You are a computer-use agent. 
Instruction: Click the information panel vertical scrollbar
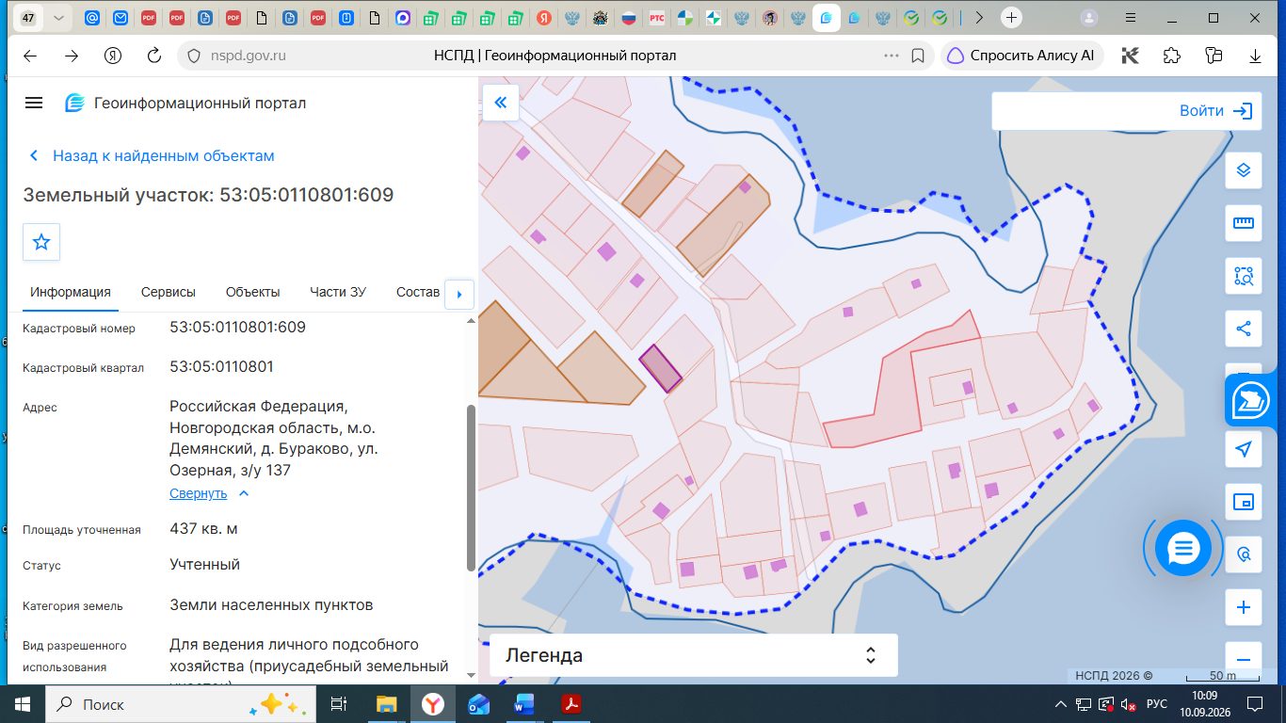472,488
